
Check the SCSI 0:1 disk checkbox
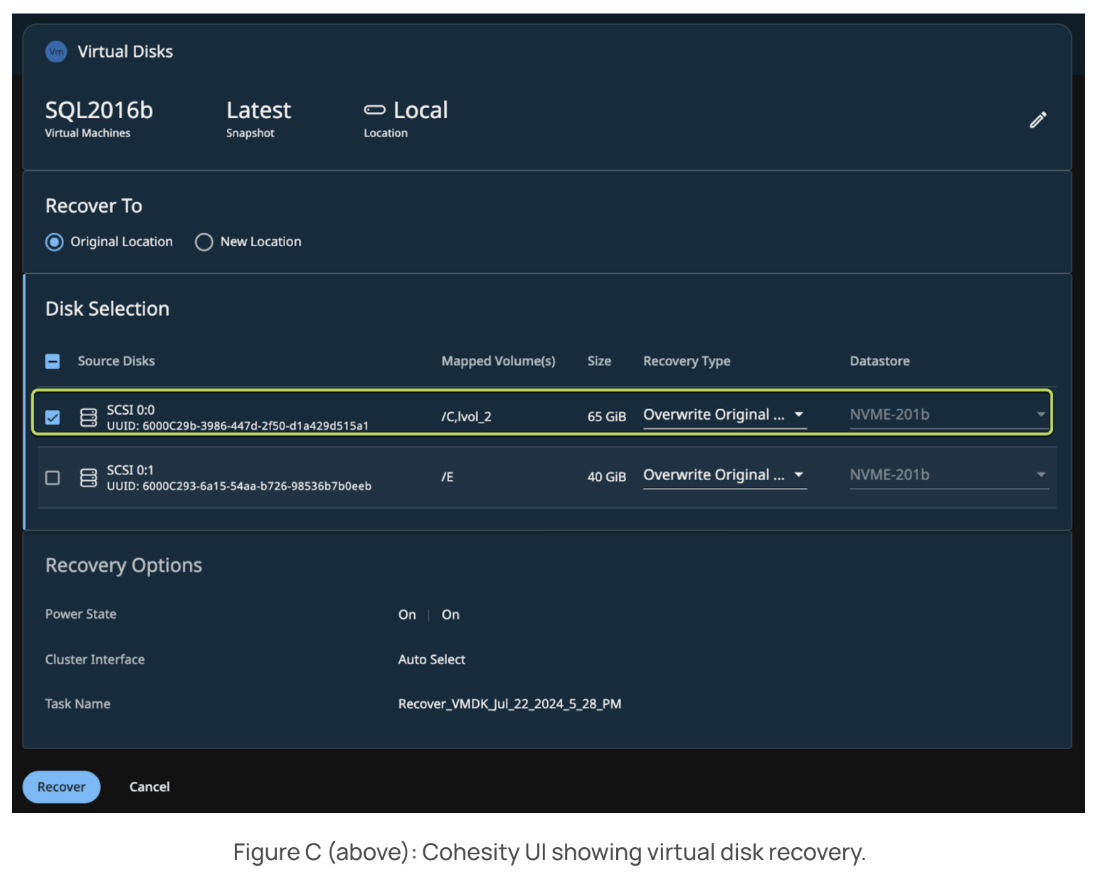[53, 477]
